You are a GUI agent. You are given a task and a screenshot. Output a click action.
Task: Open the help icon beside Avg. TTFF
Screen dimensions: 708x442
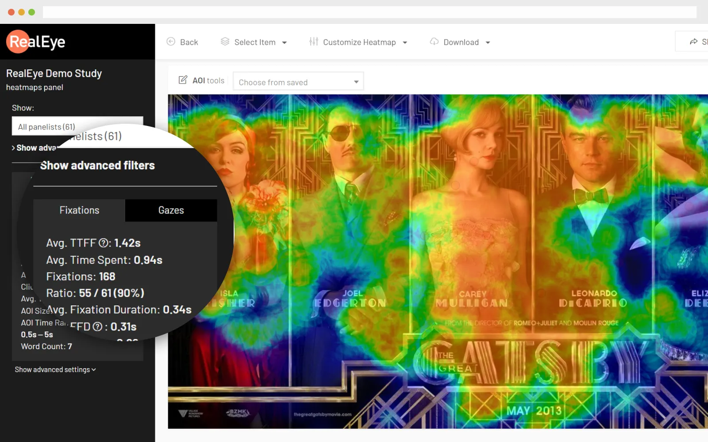[x=104, y=243]
